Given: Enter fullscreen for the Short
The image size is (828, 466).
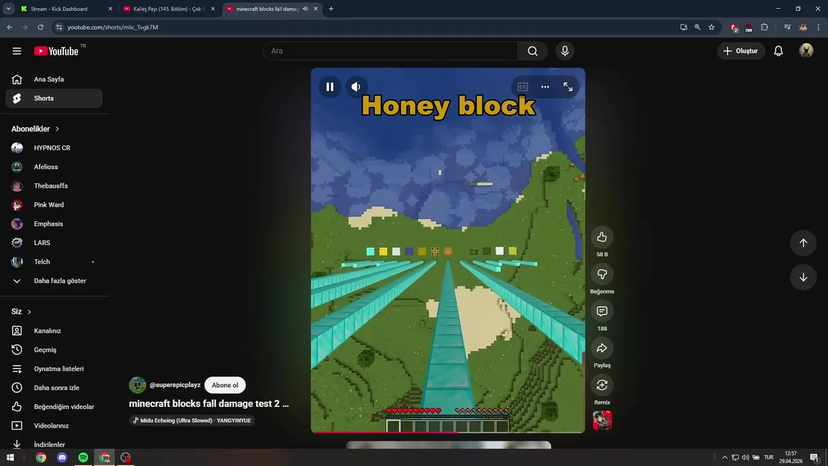Looking at the screenshot, I should [568, 87].
